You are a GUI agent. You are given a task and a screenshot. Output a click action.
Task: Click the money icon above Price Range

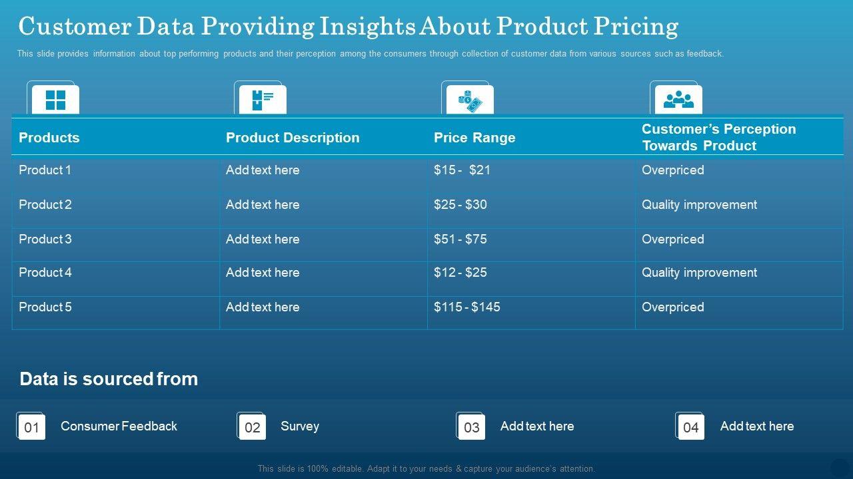[470, 100]
